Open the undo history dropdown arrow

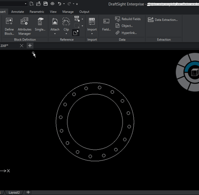64,4
